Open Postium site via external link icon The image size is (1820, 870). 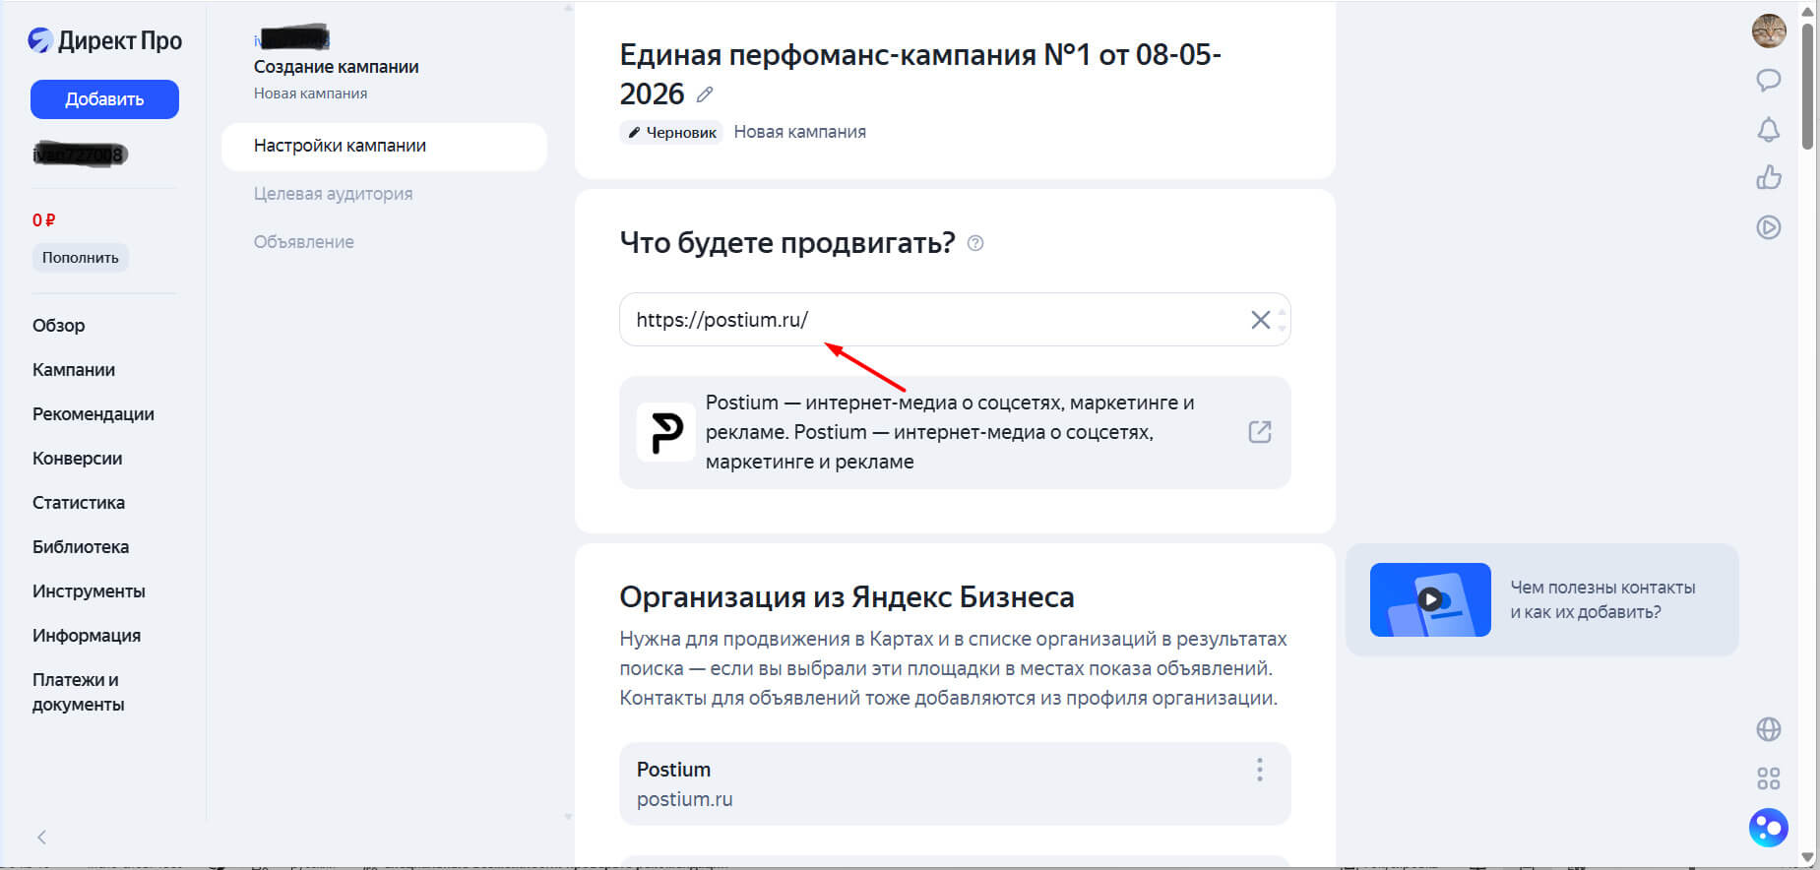1260,432
